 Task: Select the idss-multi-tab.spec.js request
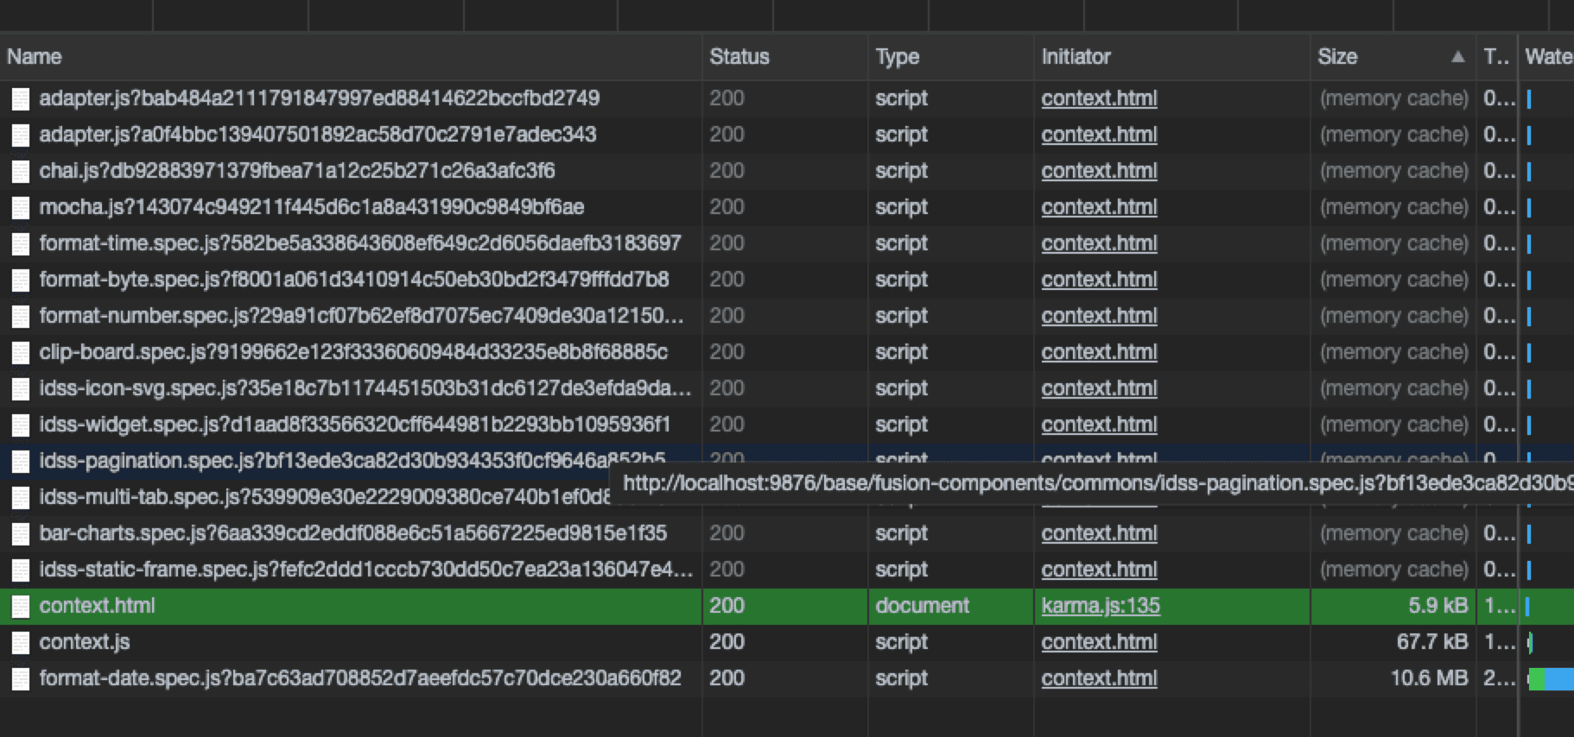click(325, 497)
